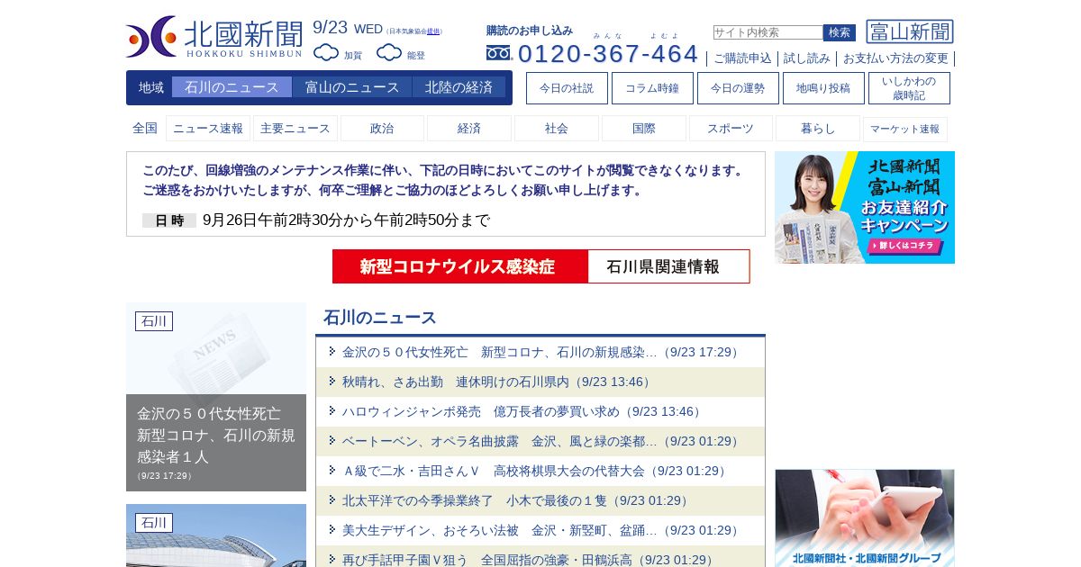Open 北國新聞社グループ ad banner
Image resolution: width=1081 pixels, height=567 pixels.
tap(865, 517)
